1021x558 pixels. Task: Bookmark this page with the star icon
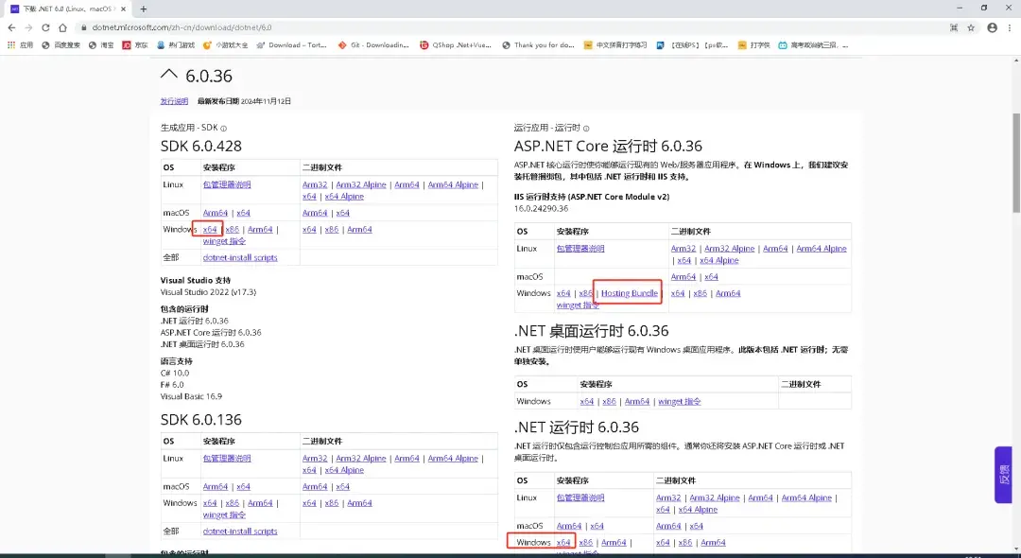coord(970,28)
